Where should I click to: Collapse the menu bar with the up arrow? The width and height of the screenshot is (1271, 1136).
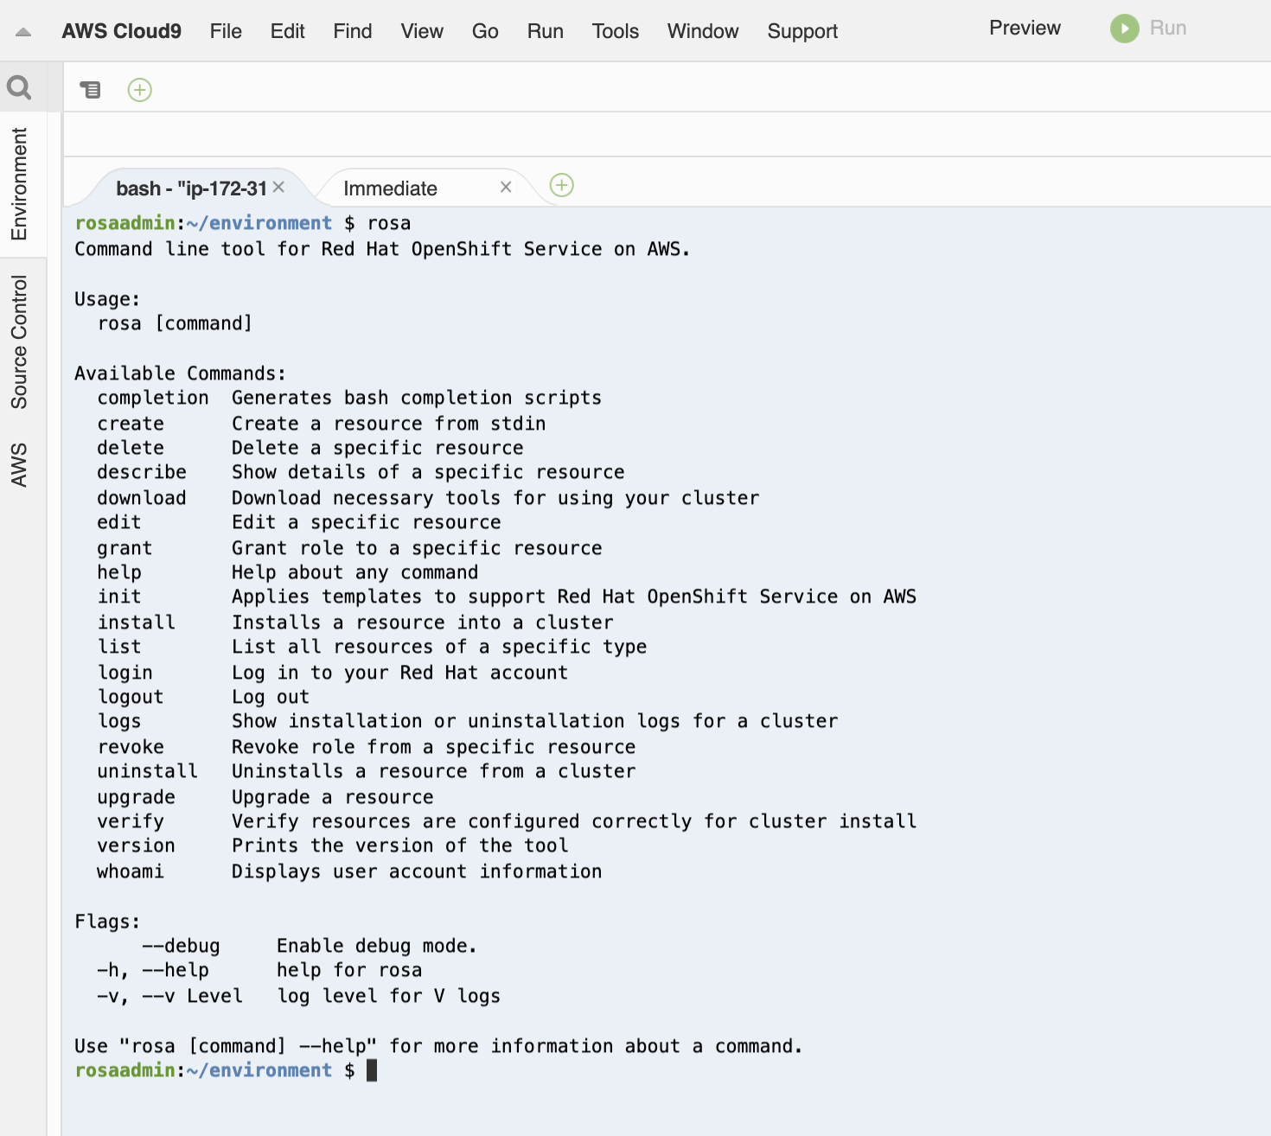(x=23, y=32)
